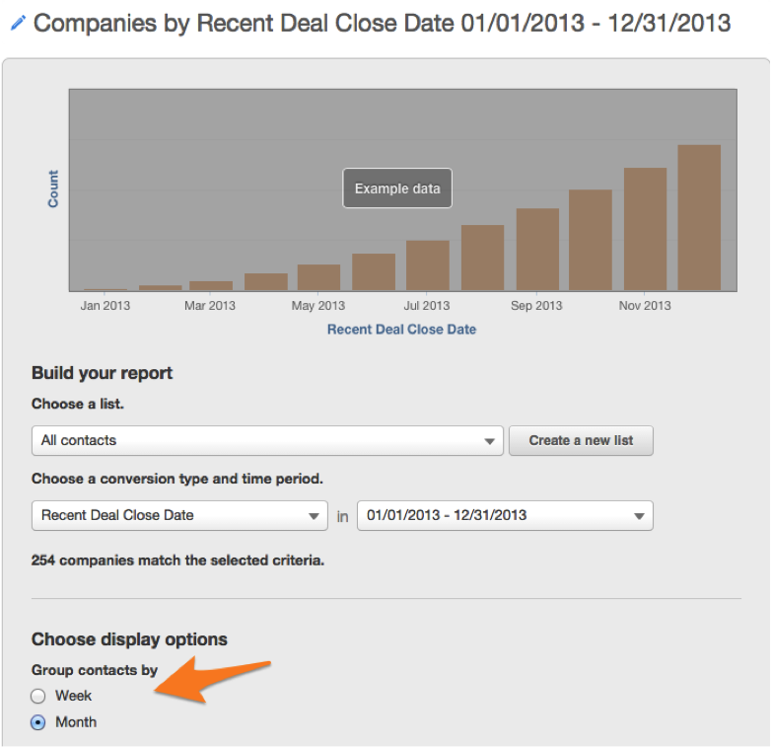The image size is (771, 747).
Task: Select the Month radio button
Action: point(38,722)
